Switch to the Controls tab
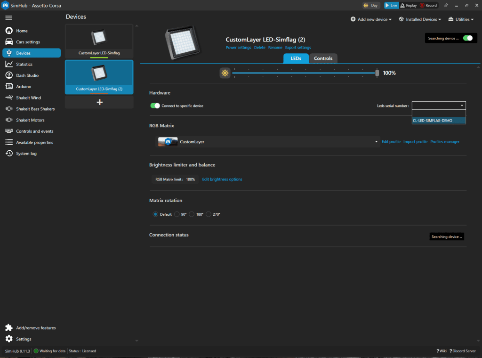 coord(323,58)
